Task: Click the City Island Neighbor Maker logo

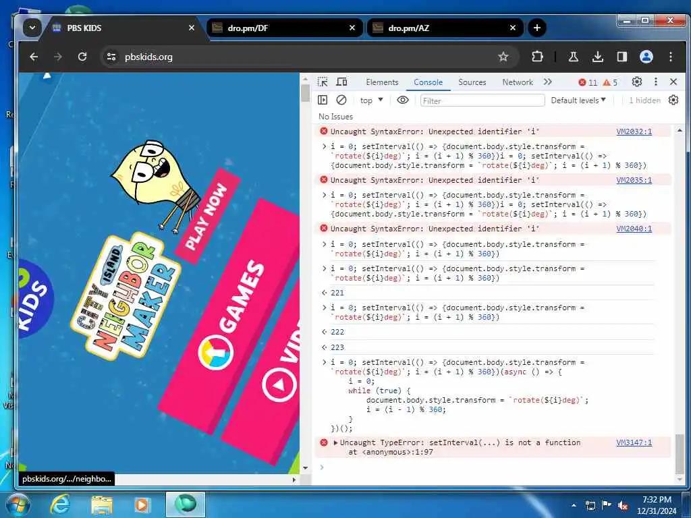Action: coord(125,297)
